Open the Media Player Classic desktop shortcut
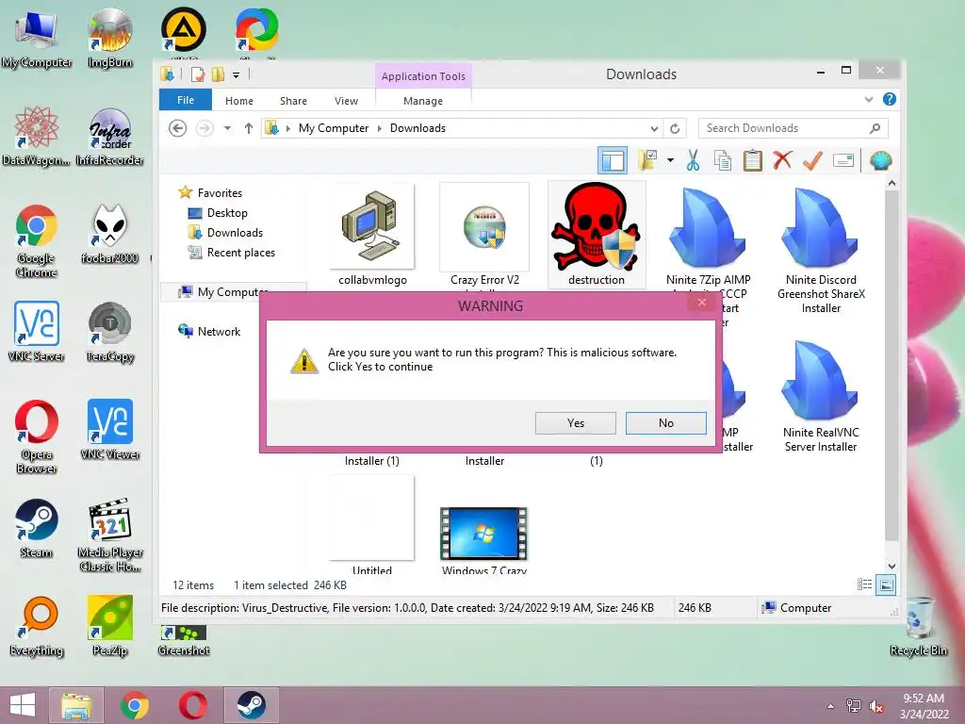 click(x=109, y=535)
